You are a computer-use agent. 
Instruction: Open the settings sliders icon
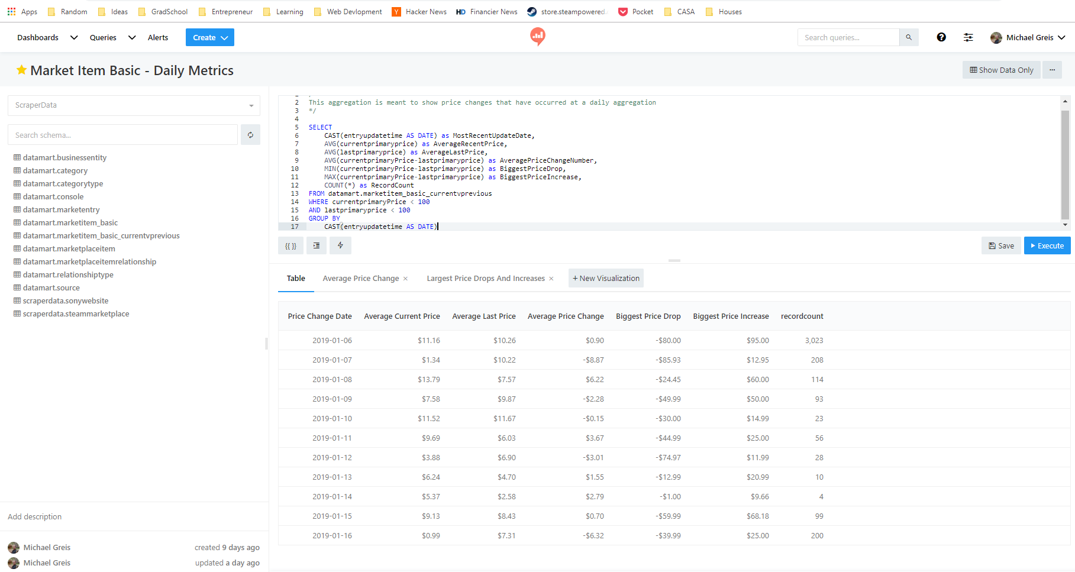(x=969, y=37)
